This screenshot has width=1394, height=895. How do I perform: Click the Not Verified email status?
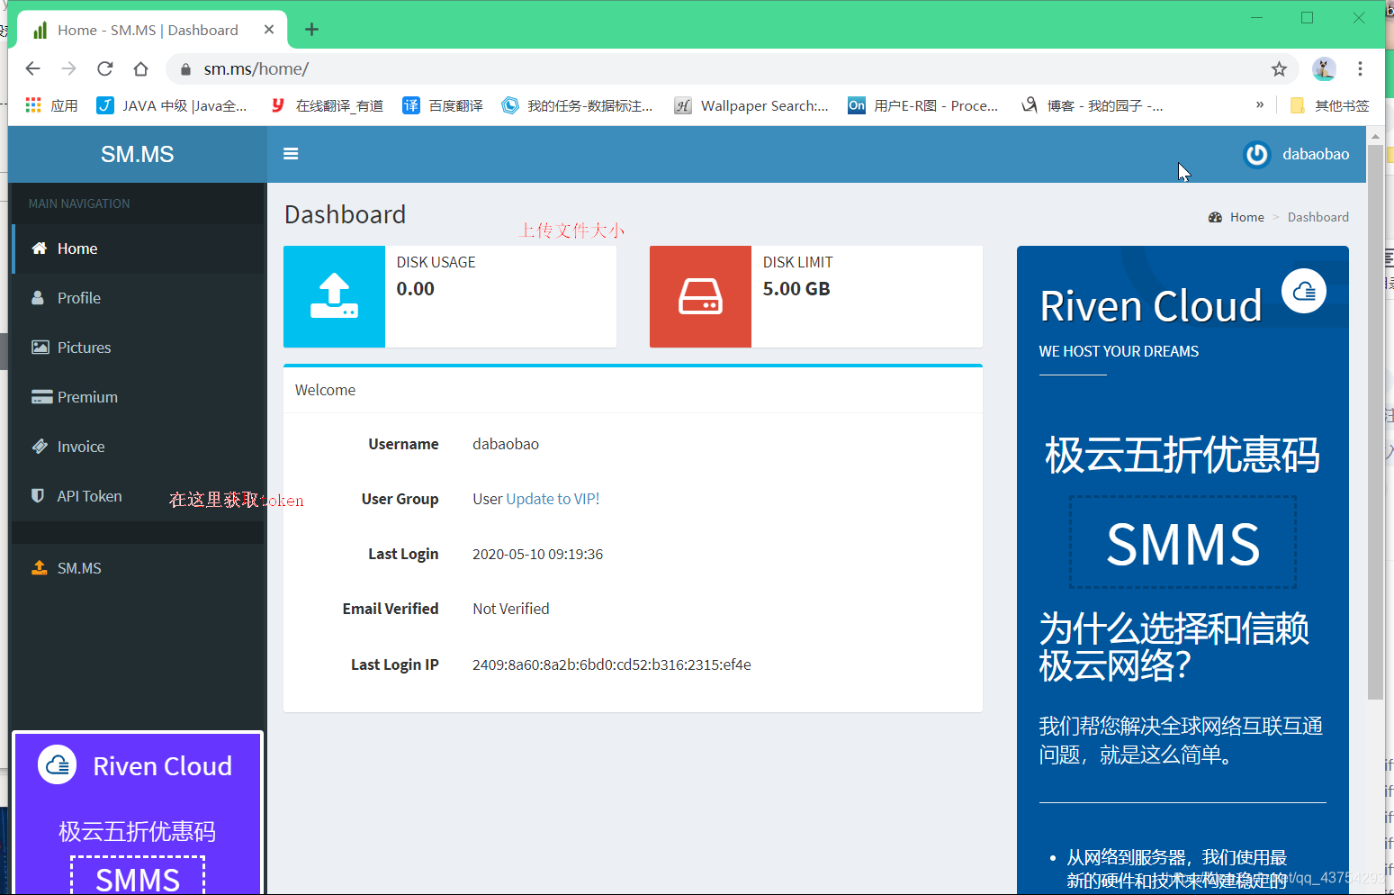pyautogui.click(x=510, y=609)
